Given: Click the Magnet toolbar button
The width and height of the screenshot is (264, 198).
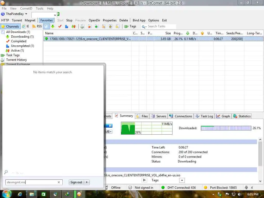Looking at the screenshot, I should 30,20.
